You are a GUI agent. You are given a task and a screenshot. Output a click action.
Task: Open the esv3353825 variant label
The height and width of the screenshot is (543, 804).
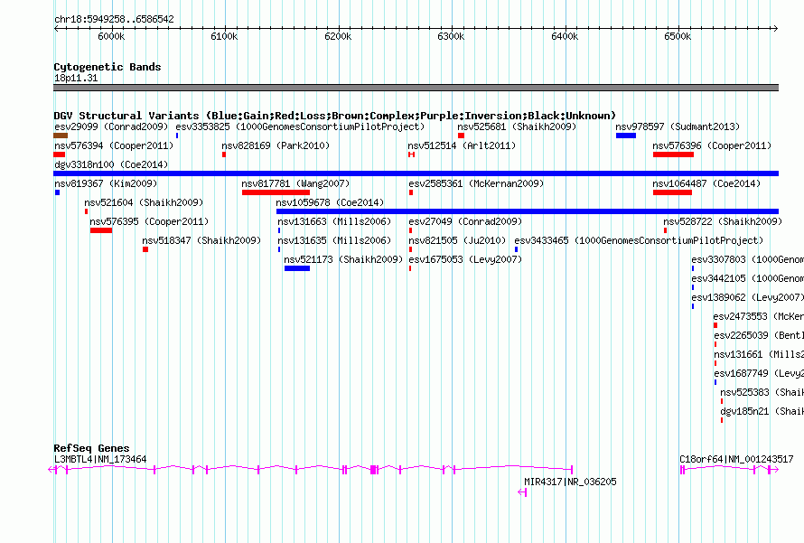point(300,126)
